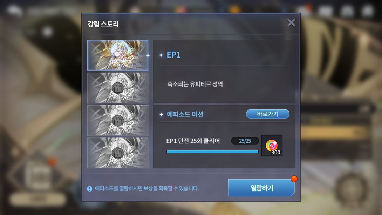
Task: Click the sparkle icon beside 에피소드 미션
Action: tap(161, 114)
